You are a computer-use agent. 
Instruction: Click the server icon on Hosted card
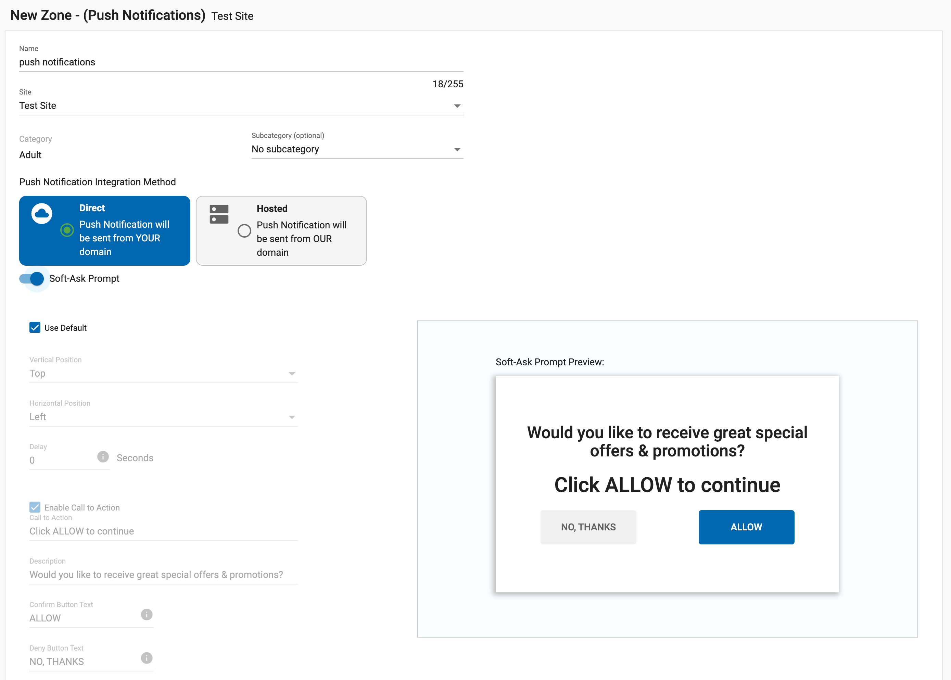[x=219, y=214]
